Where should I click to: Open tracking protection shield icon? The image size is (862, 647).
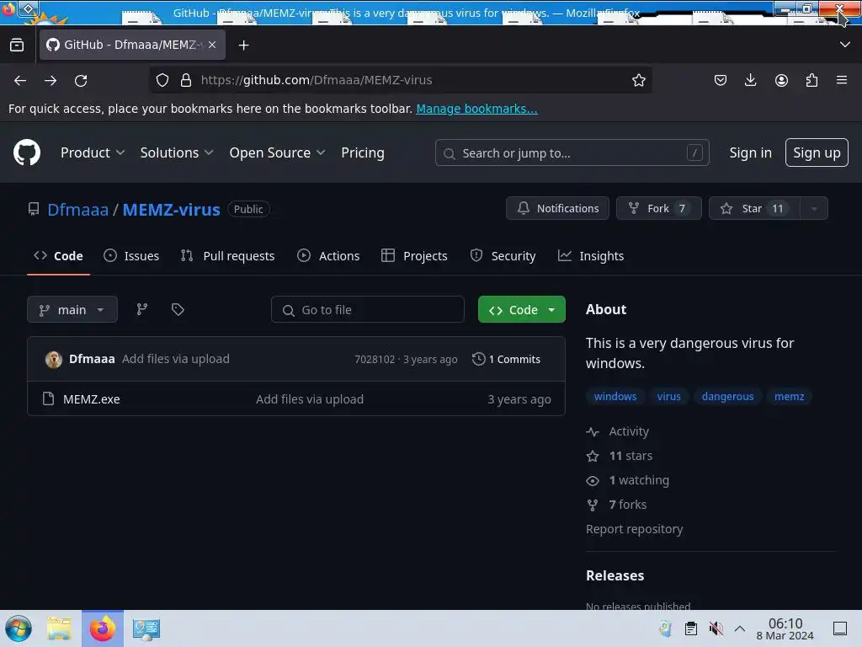click(x=162, y=80)
